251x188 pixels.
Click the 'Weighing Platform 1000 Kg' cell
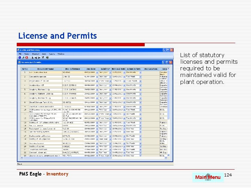tap(45, 94)
